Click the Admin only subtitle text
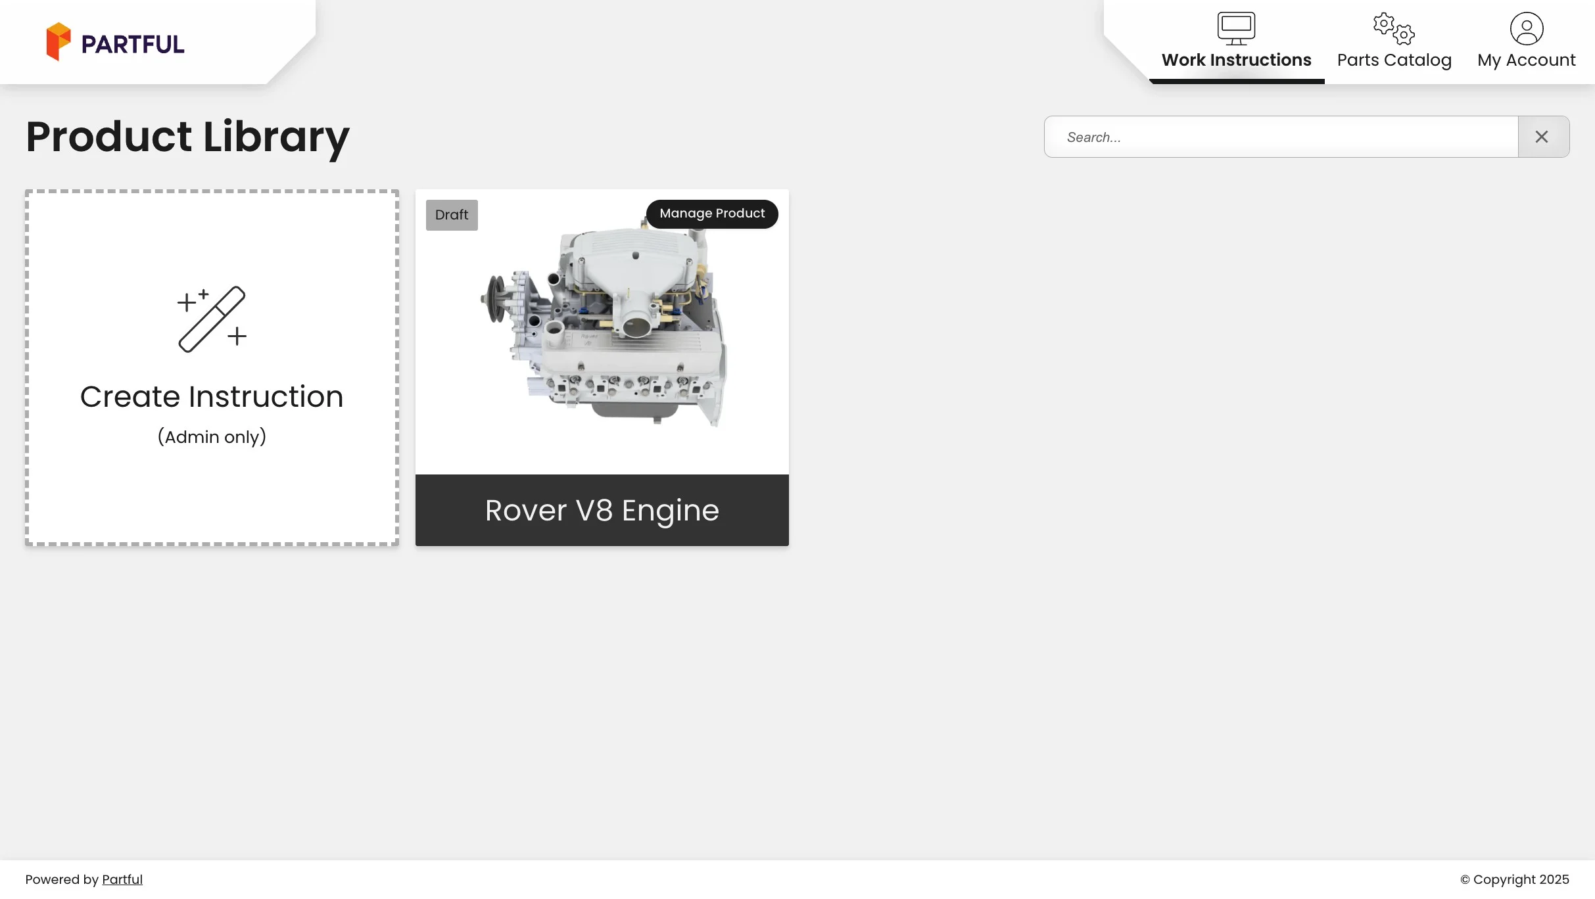 click(x=212, y=437)
